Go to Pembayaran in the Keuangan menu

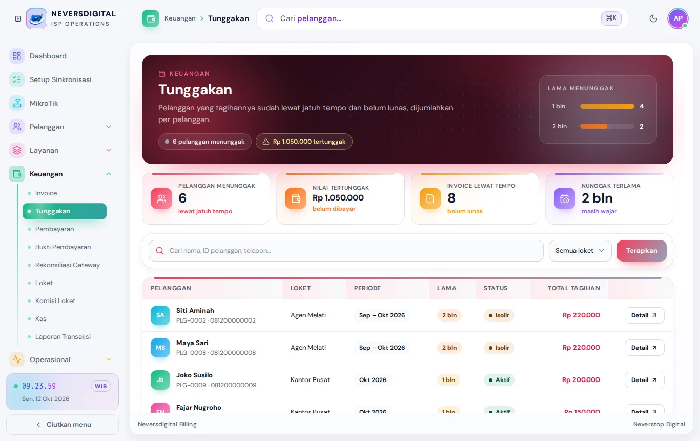65,229
